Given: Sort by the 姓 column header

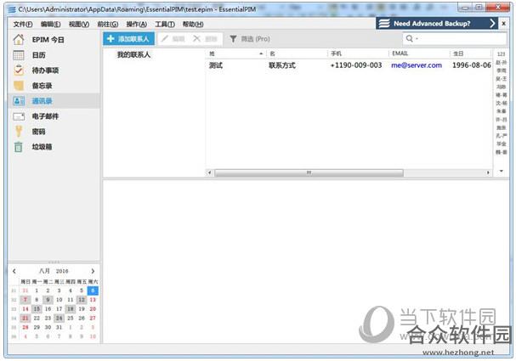Looking at the screenshot, I should 235,54.
